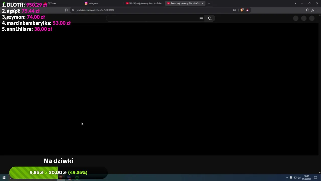Click the '5. ann1hilare: 38,00 zł' entry
The width and height of the screenshot is (321, 181).
coord(27,29)
